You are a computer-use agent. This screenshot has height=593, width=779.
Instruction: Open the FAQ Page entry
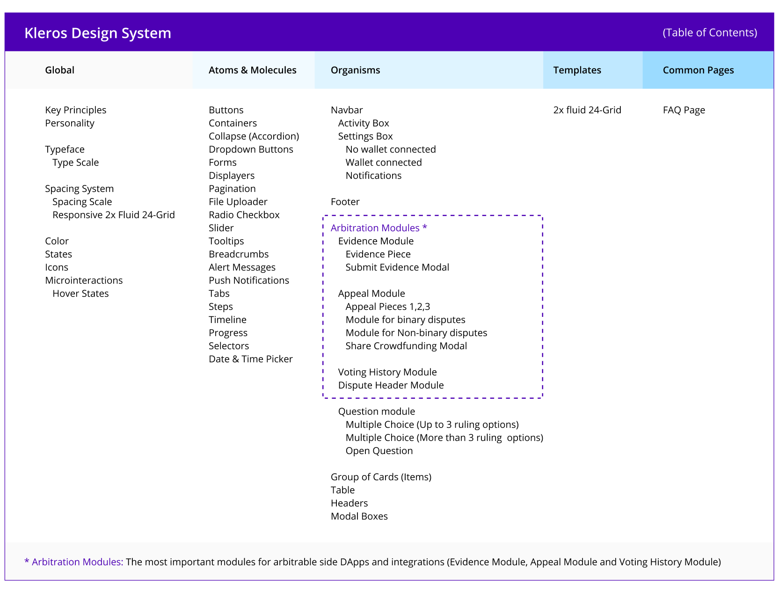[x=684, y=110]
